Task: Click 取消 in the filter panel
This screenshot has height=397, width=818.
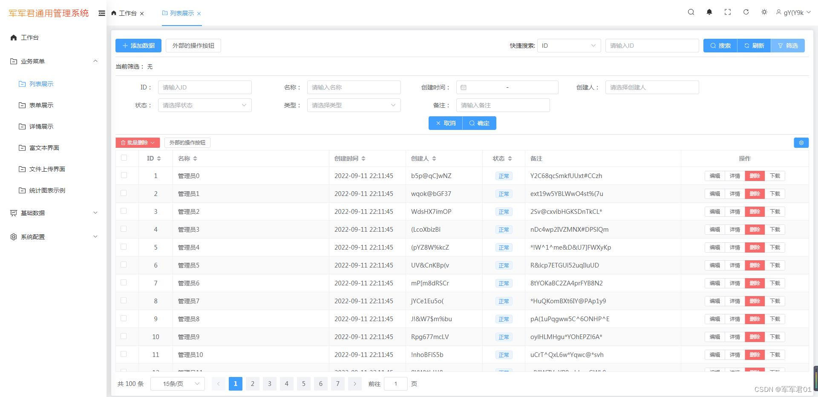Action: tap(445, 123)
